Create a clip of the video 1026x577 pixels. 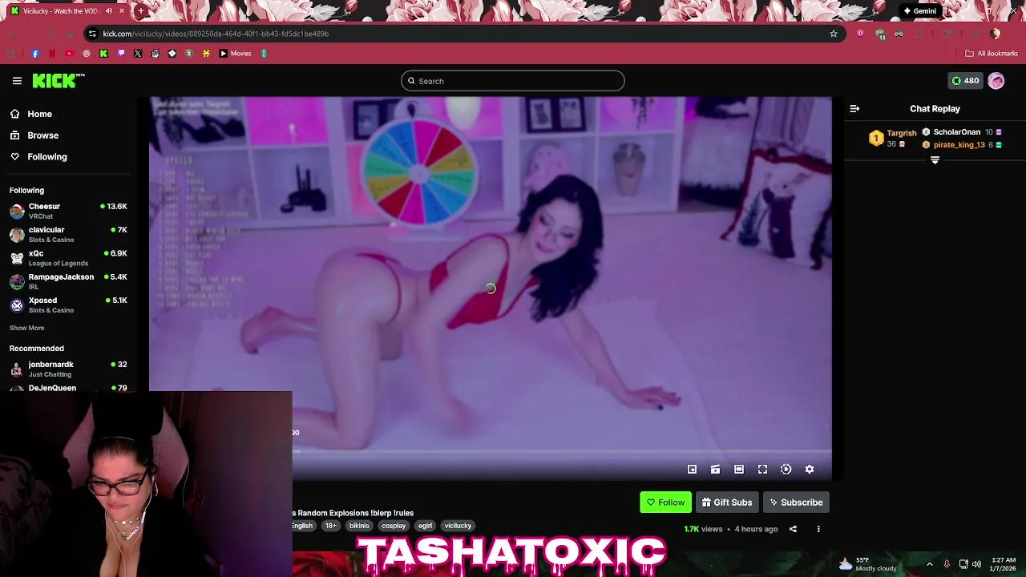(x=715, y=470)
